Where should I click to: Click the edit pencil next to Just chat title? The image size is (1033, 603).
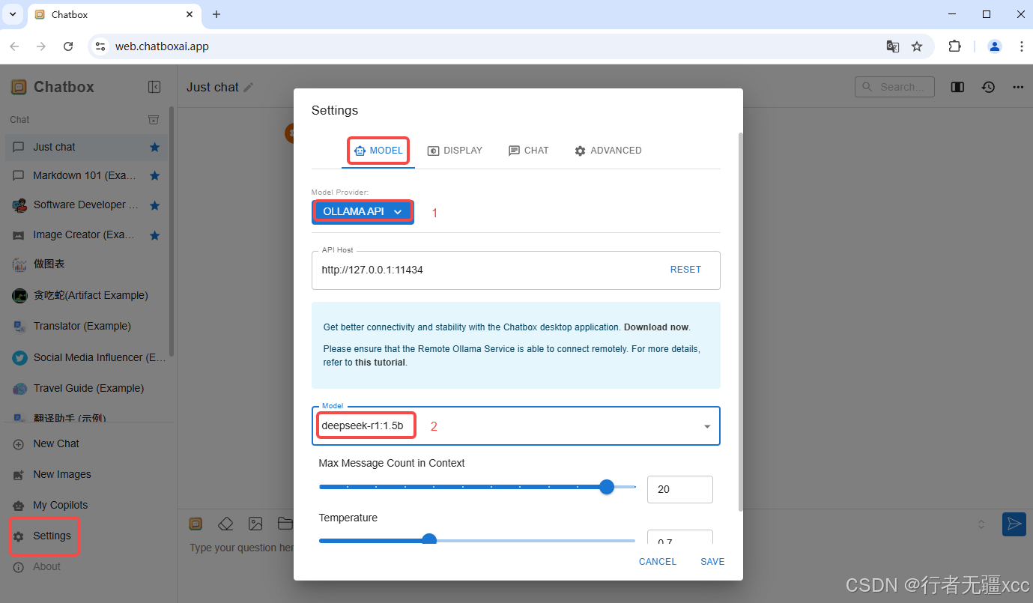click(249, 88)
